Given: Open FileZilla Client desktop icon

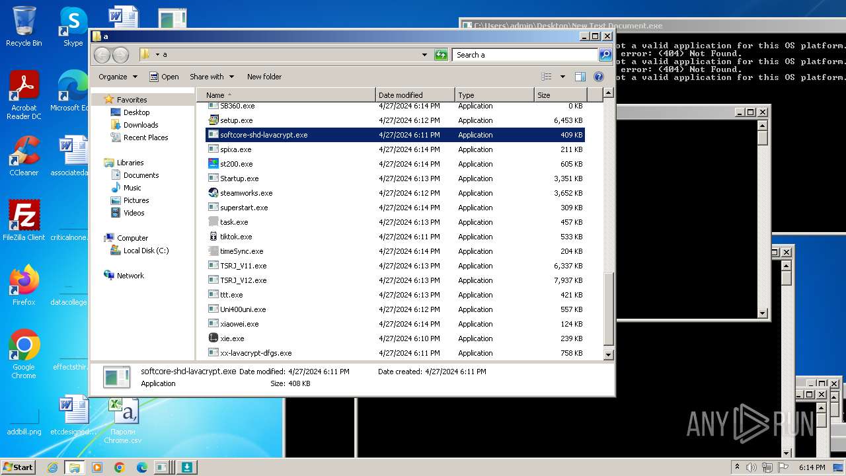Looking at the screenshot, I should pyautogui.click(x=24, y=221).
